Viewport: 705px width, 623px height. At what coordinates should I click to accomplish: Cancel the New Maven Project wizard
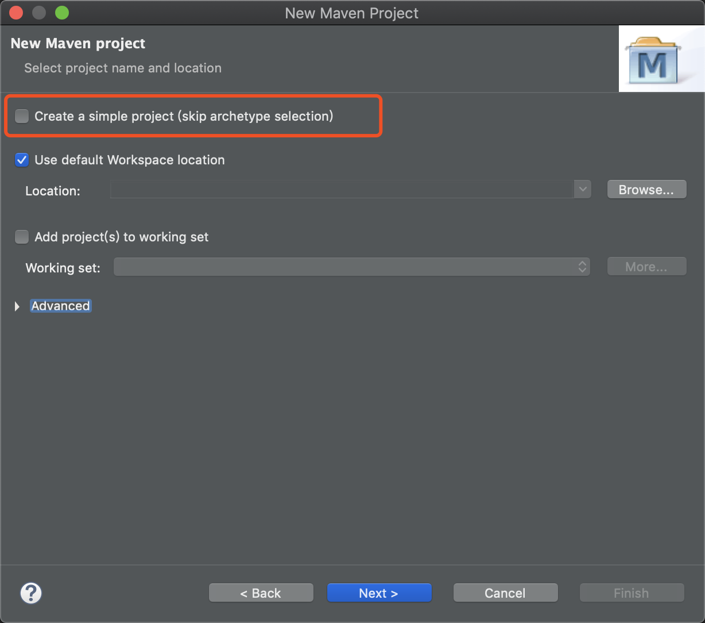505,593
